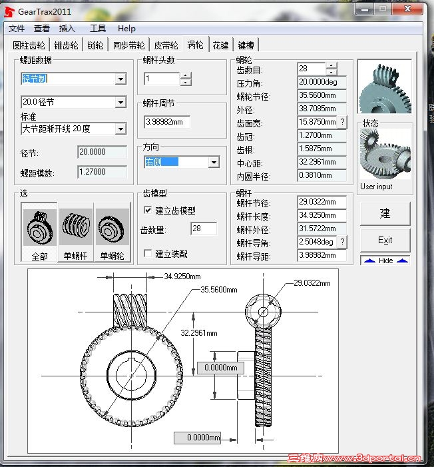Click the 压力角 field 20.0000deg
Viewport: 434px width, 467px height.
[322, 82]
